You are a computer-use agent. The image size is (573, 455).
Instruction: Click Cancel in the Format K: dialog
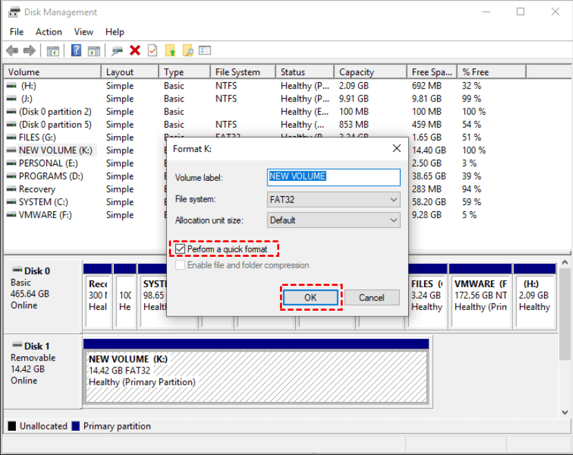372,297
